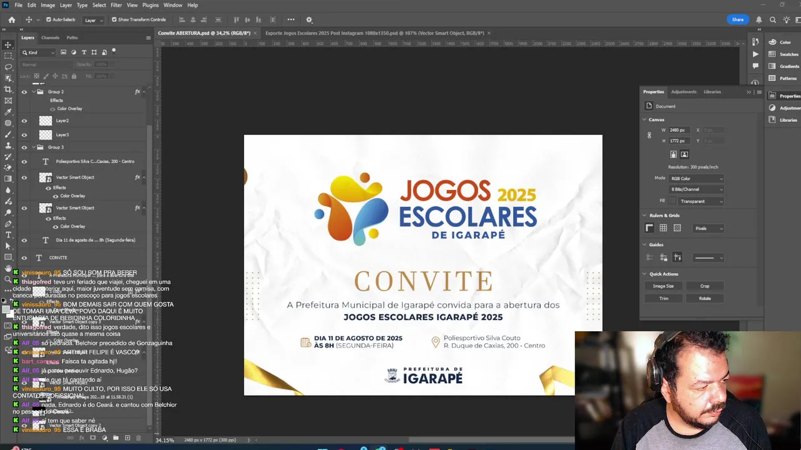This screenshot has height=450, width=801.
Task: Click the align top edges icon
Action: click(x=237, y=19)
